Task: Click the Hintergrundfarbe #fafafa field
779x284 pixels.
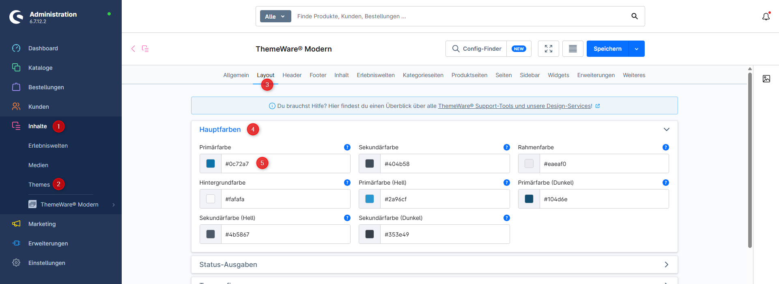Action: pos(286,199)
